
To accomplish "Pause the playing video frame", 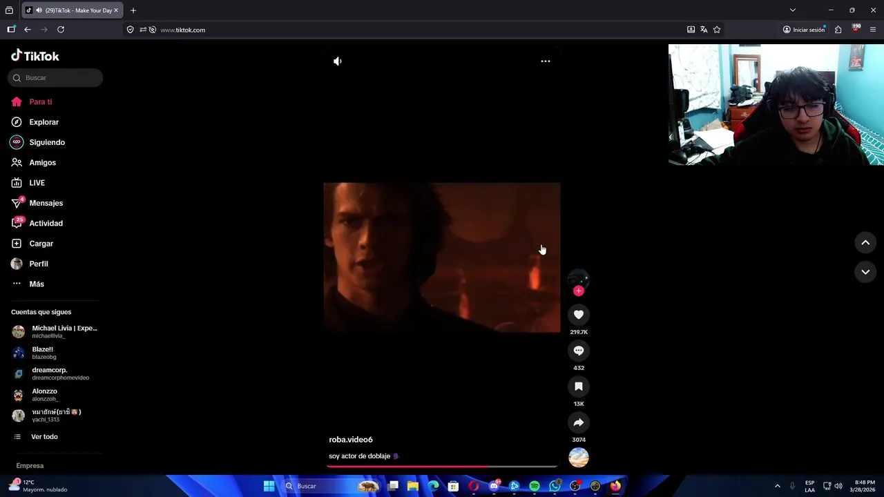I will click(442, 257).
